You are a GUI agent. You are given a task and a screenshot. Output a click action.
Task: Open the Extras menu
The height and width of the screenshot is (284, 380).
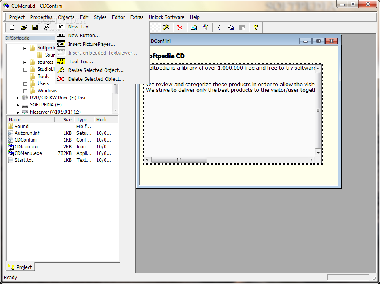click(x=137, y=17)
